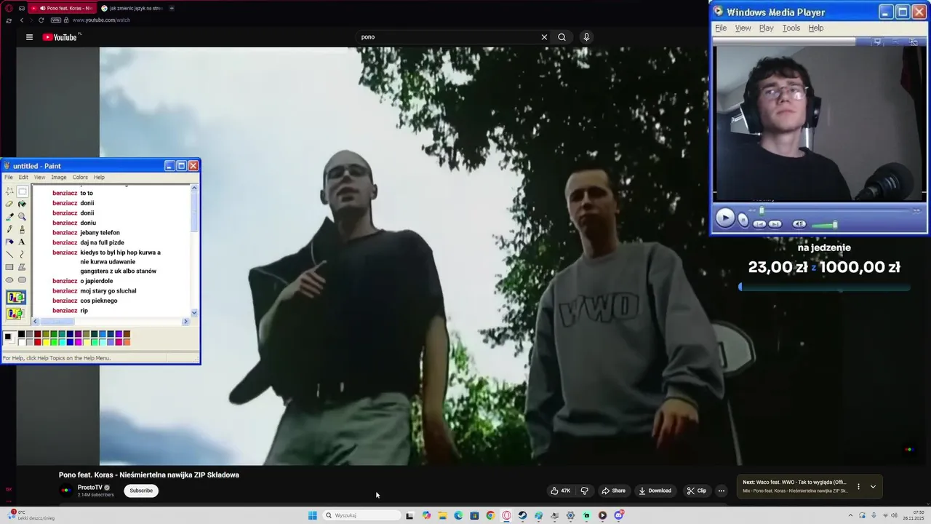The height and width of the screenshot is (524, 931).
Task: Skip to next track in Media Player
Action: pyautogui.click(x=775, y=224)
